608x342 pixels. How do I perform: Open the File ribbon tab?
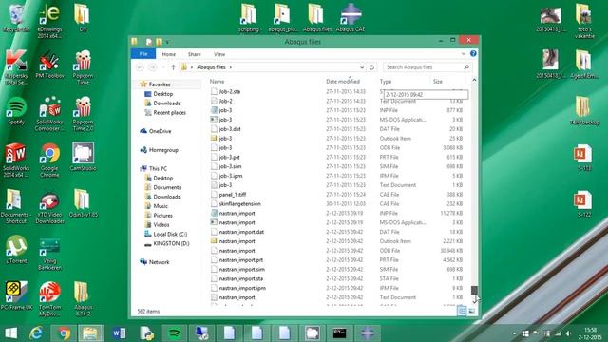[143, 54]
